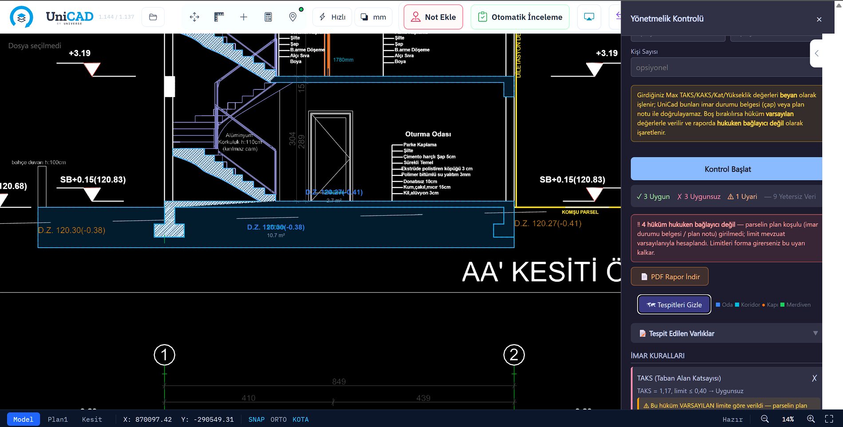The height and width of the screenshot is (427, 843).
Task: Toggle SNAP mode in status bar
Action: 256,419
